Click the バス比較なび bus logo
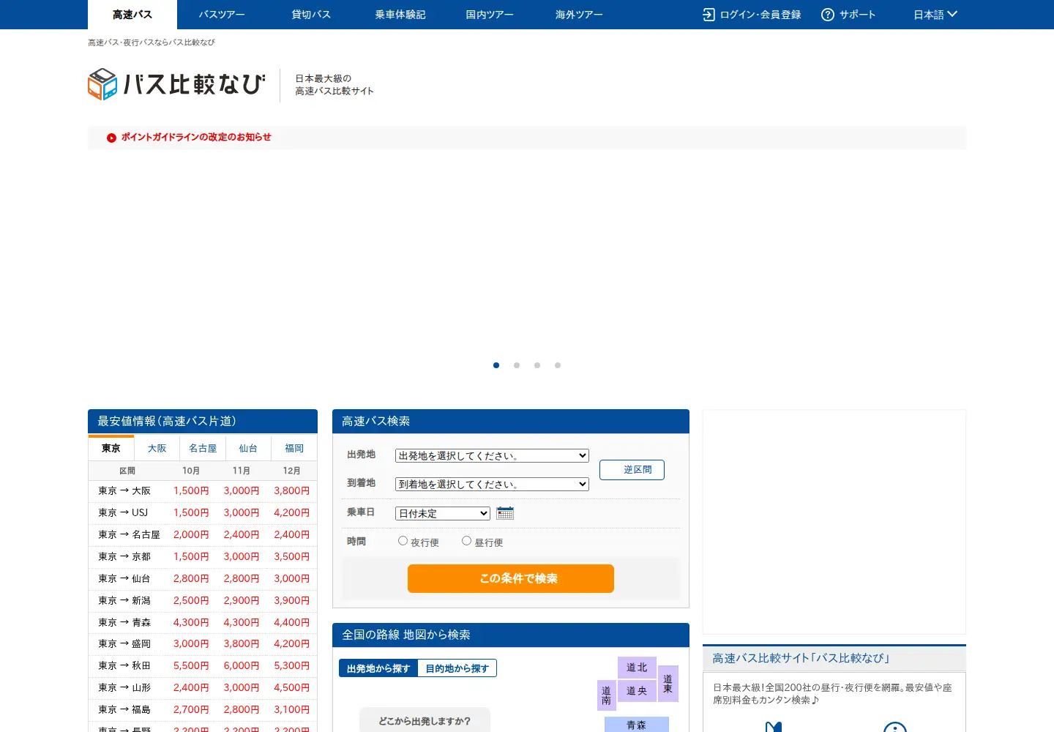1054x732 pixels. point(176,84)
